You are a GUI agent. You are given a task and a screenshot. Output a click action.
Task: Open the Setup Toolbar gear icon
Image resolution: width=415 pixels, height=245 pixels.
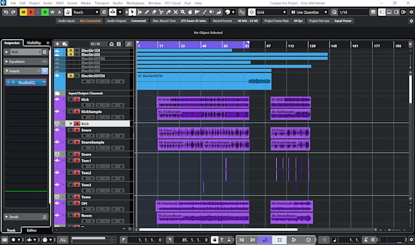tap(411, 12)
